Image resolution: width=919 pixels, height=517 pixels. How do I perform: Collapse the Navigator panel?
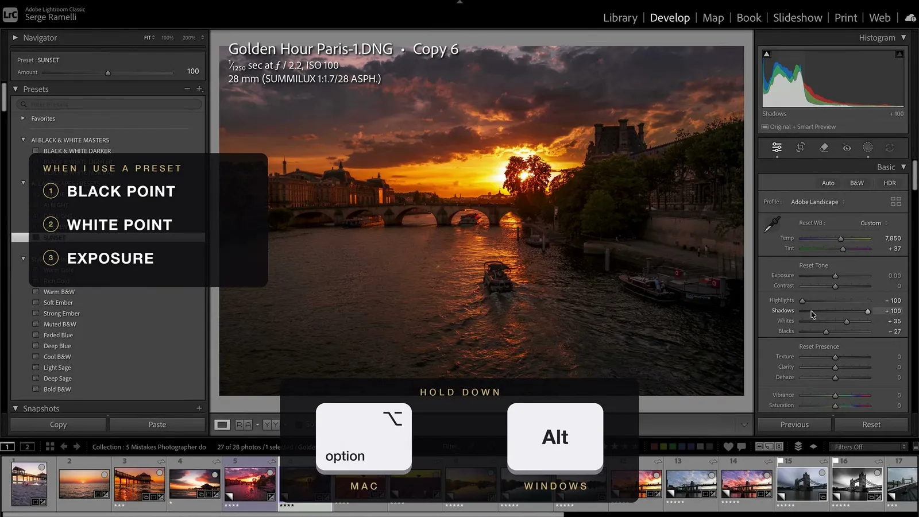tap(16, 37)
